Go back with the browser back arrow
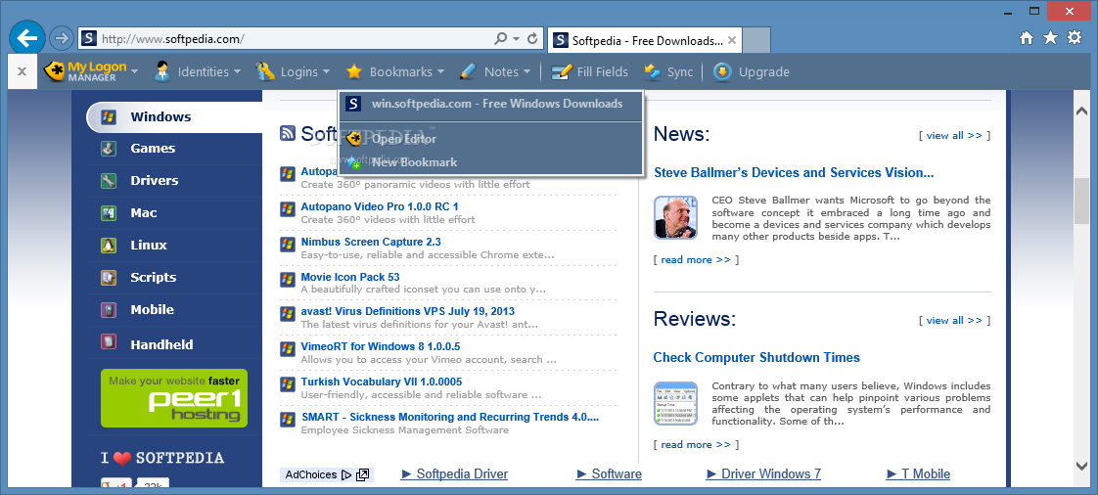Image resolution: width=1098 pixels, height=495 pixels. 27,38
